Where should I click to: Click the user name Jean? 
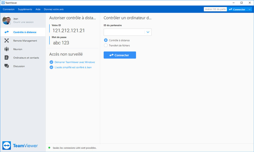16,19
